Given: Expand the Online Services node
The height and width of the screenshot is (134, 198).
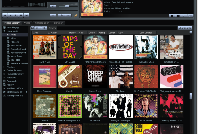Looking at the screenshot, I should (4, 70).
